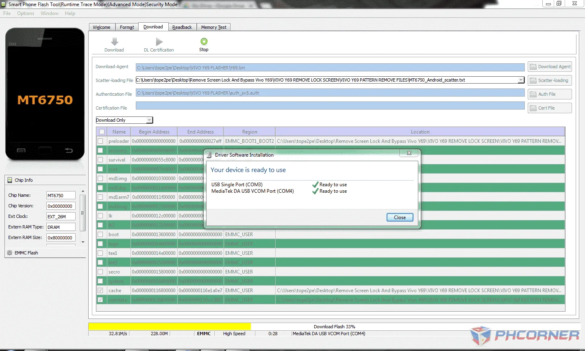The image size is (585, 351).
Task: Check the preloader row checkbox
Action: 100,141
